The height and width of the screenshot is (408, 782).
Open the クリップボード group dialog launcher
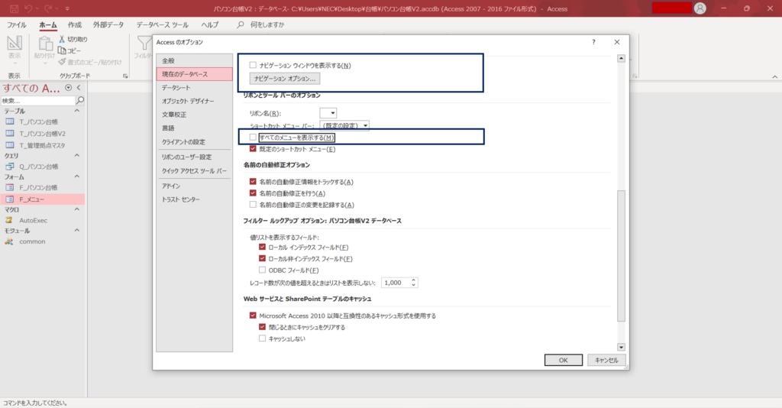125,76
